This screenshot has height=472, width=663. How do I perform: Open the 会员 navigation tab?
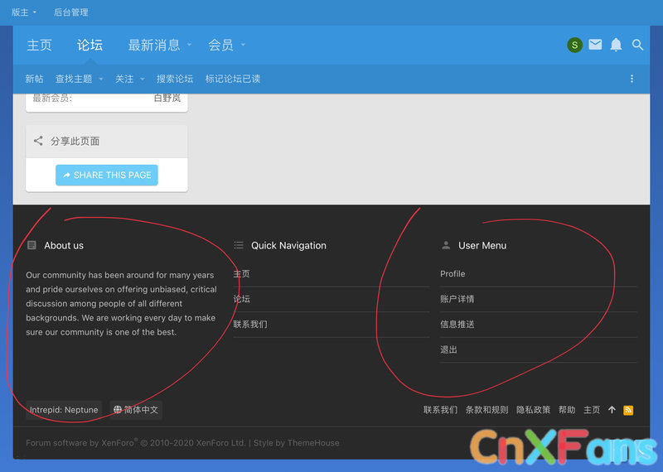coord(220,45)
